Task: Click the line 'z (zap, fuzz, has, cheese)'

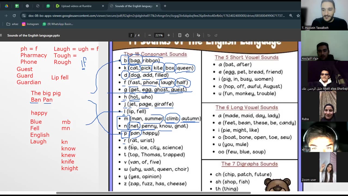Action: (x=155, y=184)
